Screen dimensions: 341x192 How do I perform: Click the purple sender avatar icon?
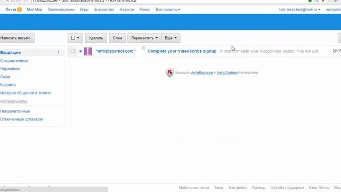(88, 51)
